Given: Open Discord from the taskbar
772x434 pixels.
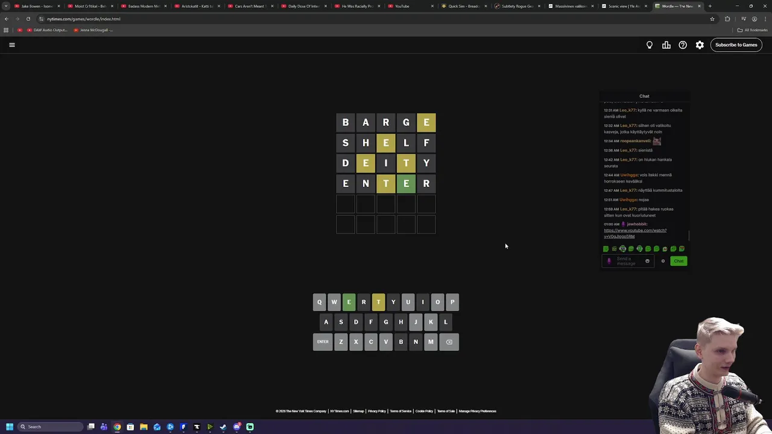Looking at the screenshot, I should 236,427.
